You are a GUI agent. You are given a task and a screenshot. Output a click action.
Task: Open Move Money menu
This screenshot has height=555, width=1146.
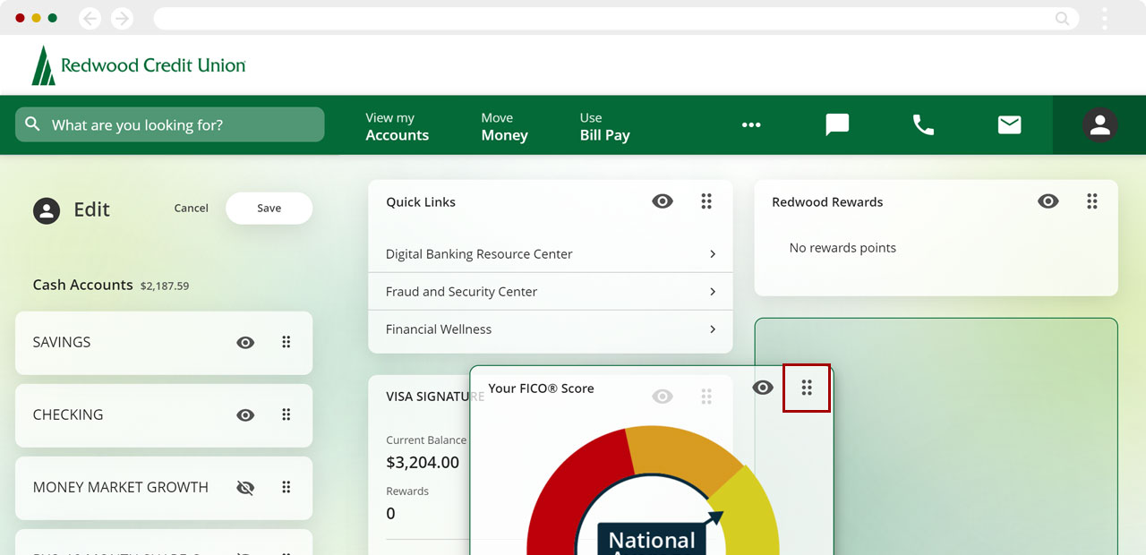click(504, 126)
